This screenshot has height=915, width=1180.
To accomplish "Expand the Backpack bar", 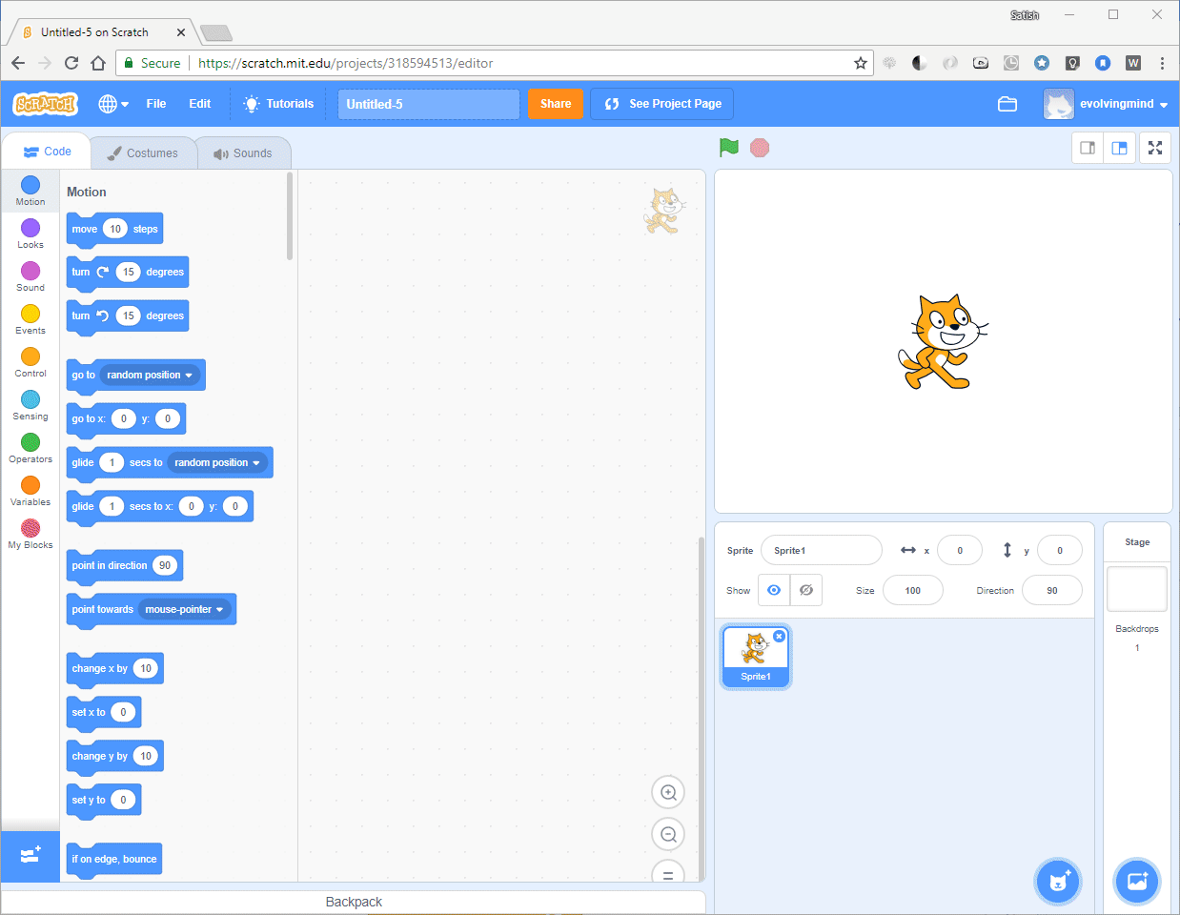I will pos(354,902).
